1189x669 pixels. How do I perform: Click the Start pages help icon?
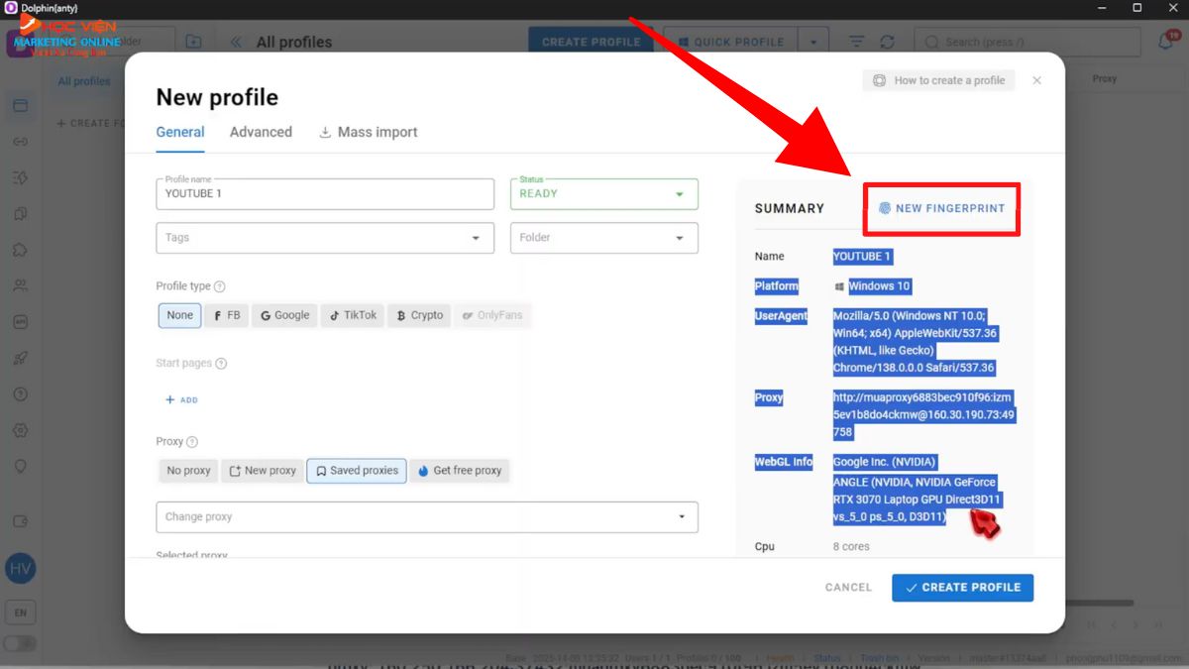click(221, 364)
